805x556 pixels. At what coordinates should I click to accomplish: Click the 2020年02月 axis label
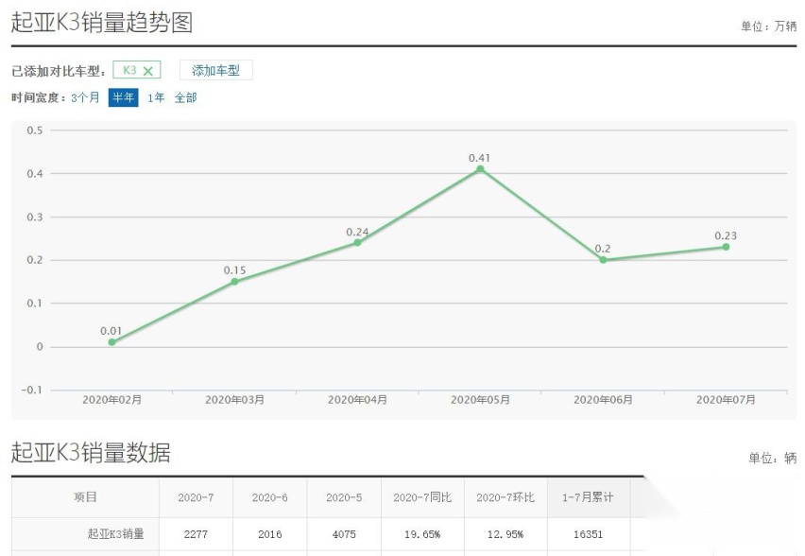pyautogui.click(x=111, y=400)
